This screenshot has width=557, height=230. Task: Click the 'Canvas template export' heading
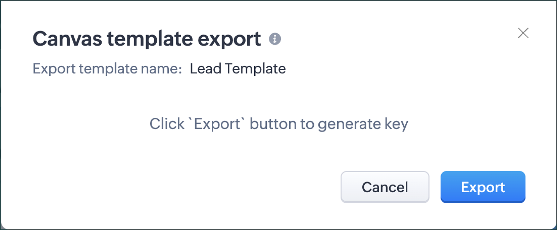[x=147, y=39]
